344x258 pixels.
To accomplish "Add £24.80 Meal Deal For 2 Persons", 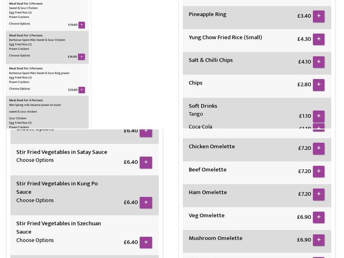I will (x=82, y=57).
